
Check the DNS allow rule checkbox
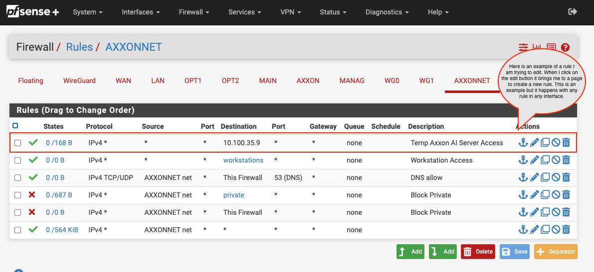(x=18, y=178)
